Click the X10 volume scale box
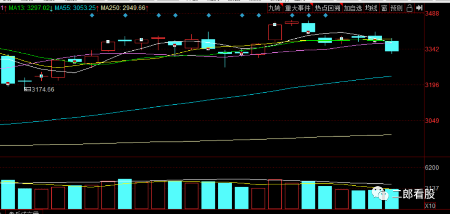This screenshot has width=450, height=214. (x=430, y=206)
